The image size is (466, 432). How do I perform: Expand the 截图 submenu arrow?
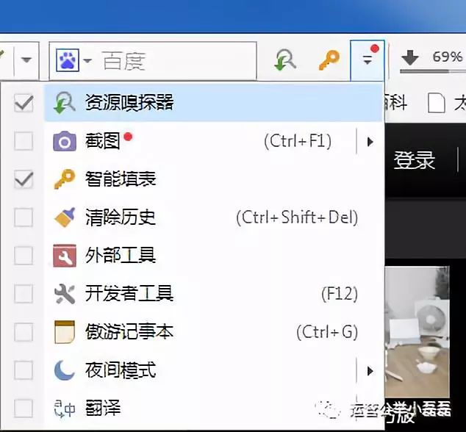370,142
